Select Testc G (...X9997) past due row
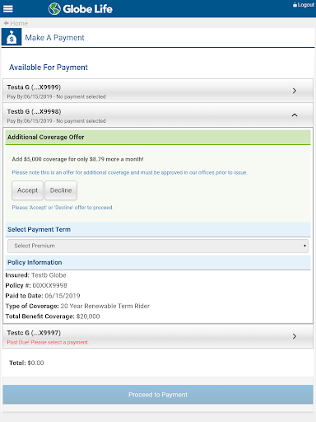 (x=158, y=336)
